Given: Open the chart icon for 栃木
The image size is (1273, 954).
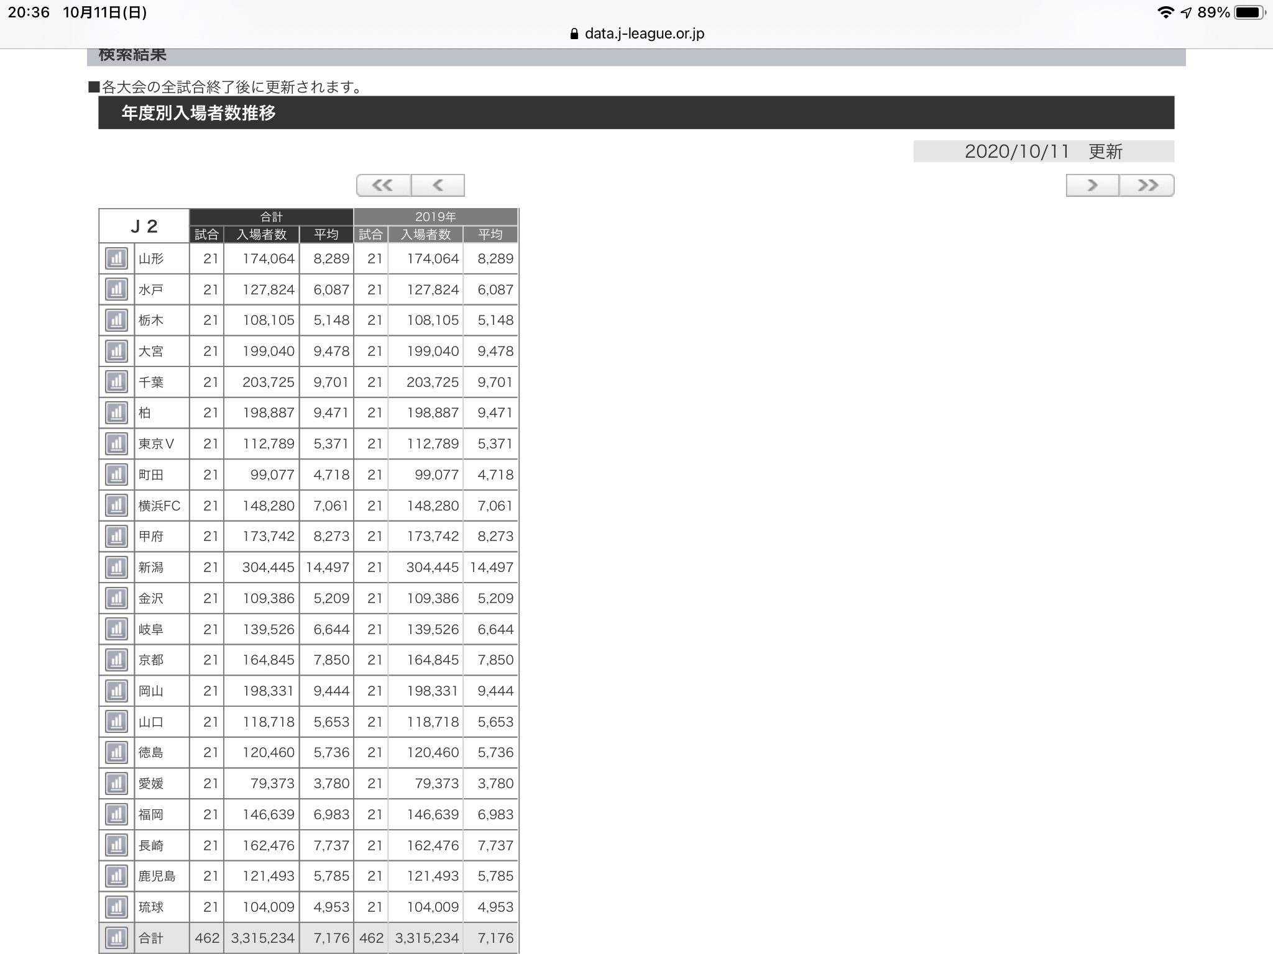Looking at the screenshot, I should pos(116,320).
